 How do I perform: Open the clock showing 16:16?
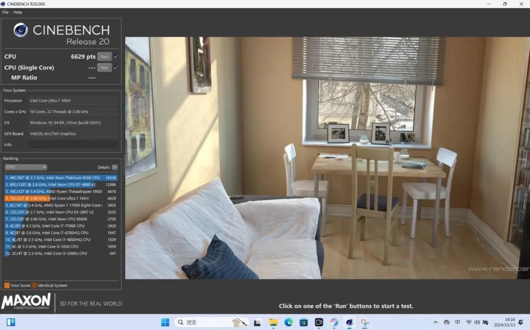point(504,322)
